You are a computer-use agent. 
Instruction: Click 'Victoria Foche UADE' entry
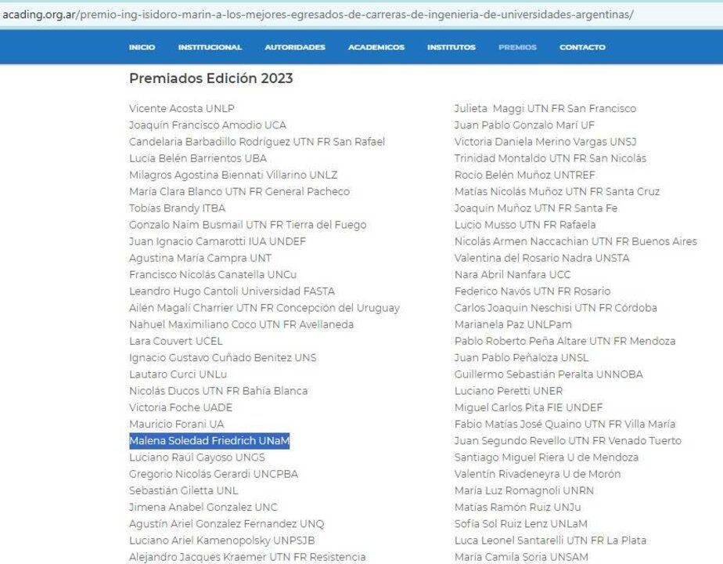coord(181,407)
